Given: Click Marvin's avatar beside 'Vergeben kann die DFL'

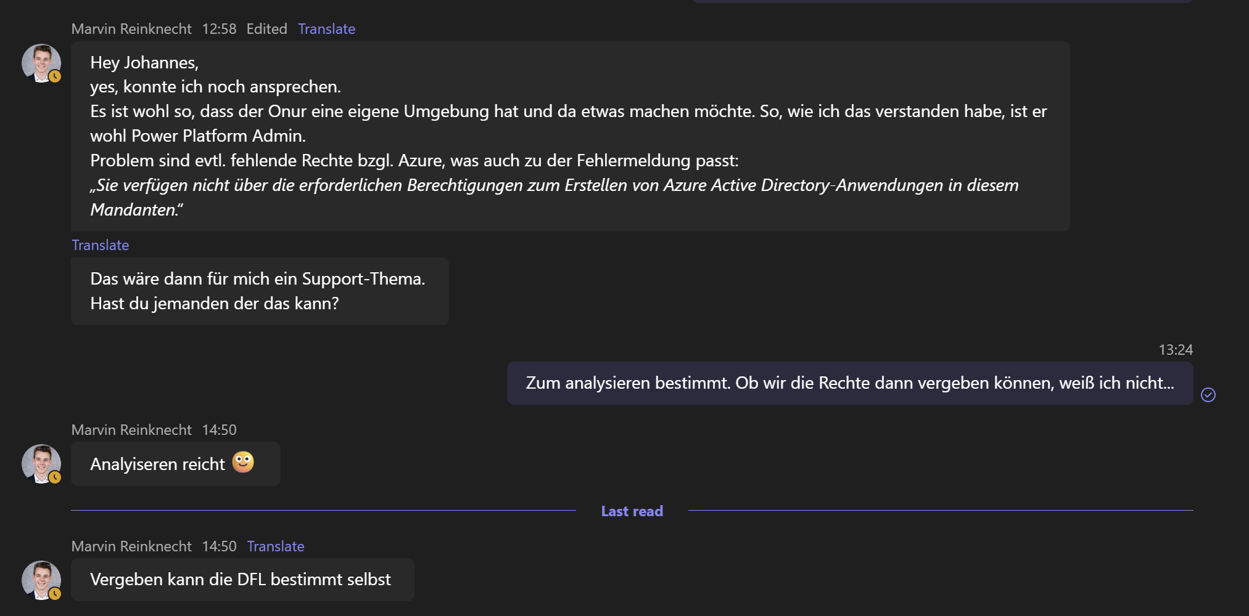Looking at the screenshot, I should (41, 580).
